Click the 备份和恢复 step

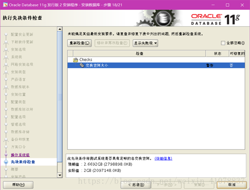(x=20, y=139)
